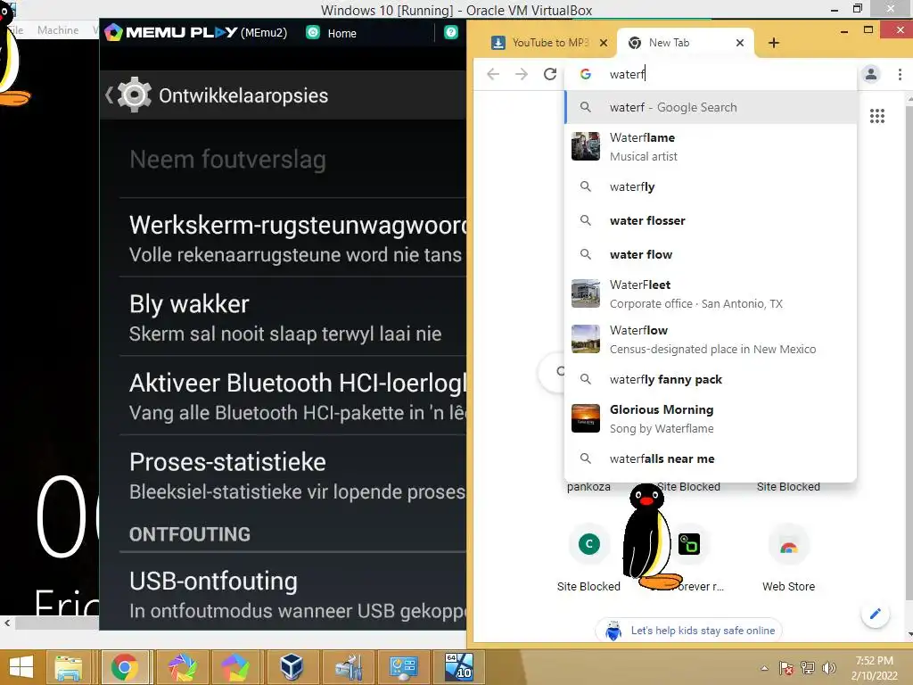The width and height of the screenshot is (913, 685).
Task: Select 'water flow' search suggestion
Action: tap(711, 254)
